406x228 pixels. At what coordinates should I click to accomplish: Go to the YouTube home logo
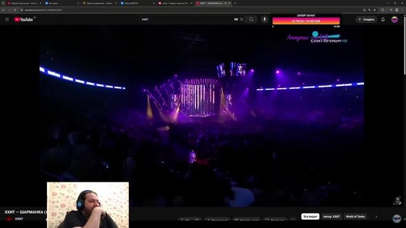tap(23, 20)
